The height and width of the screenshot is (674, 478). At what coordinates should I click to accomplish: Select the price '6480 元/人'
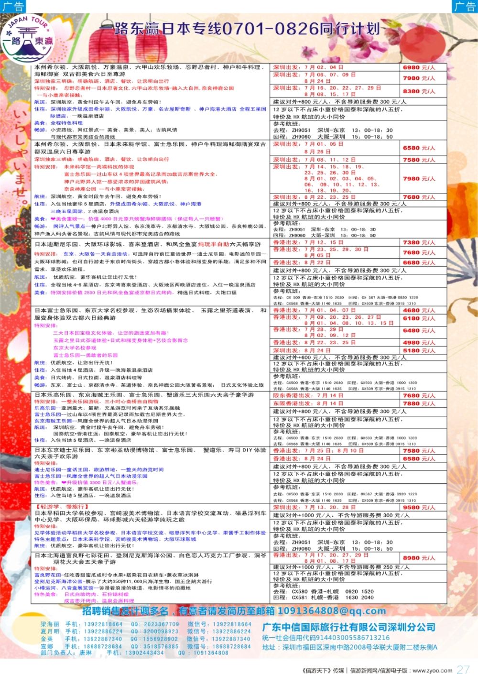point(419,331)
